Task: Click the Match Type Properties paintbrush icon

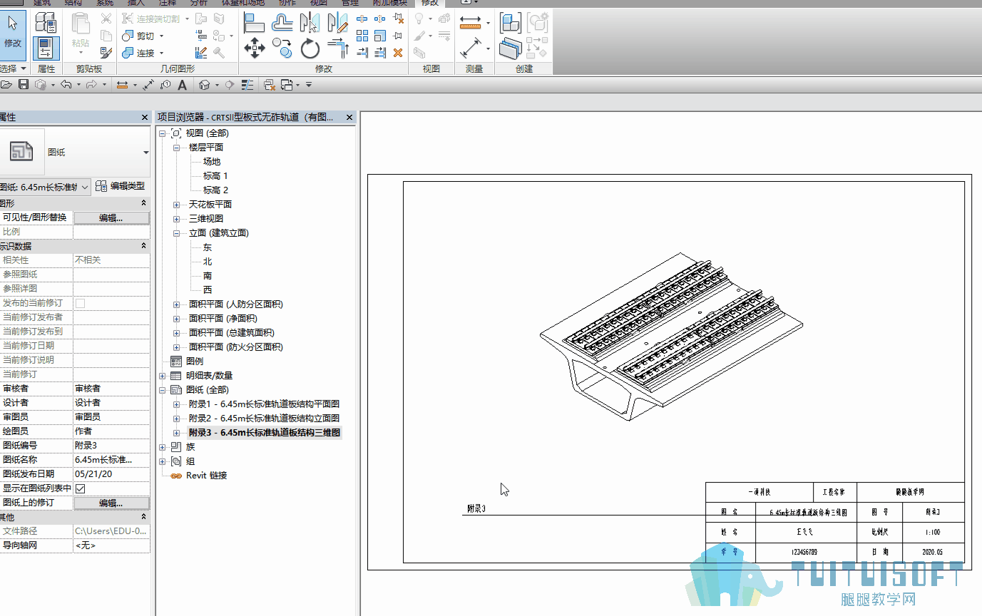Action: 106,52
